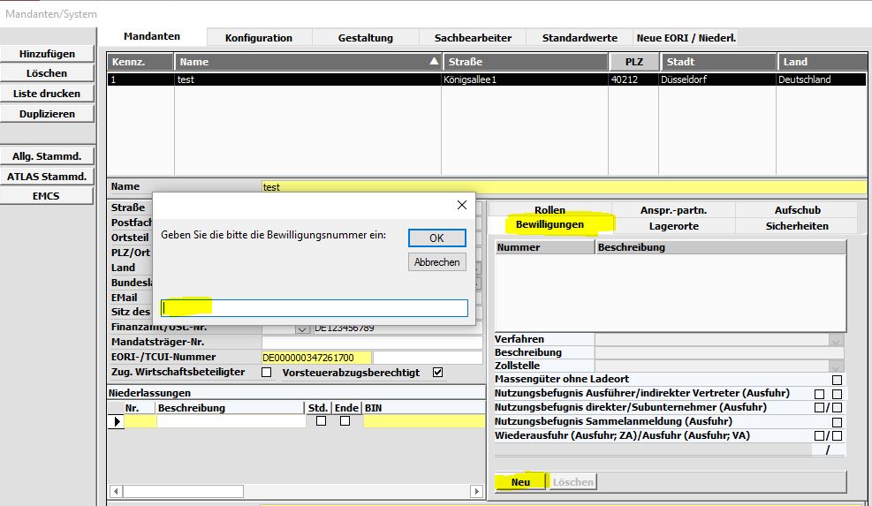The image size is (872, 506).
Task: Switch to the Rollen tab
Action: click(550, 209)
